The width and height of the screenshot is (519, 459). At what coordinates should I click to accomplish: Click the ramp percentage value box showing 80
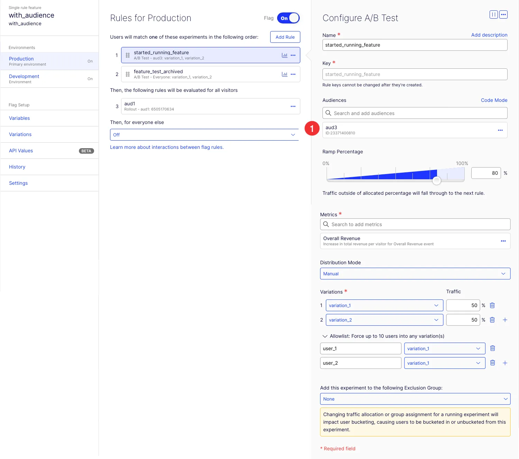(x=486, y=173)
